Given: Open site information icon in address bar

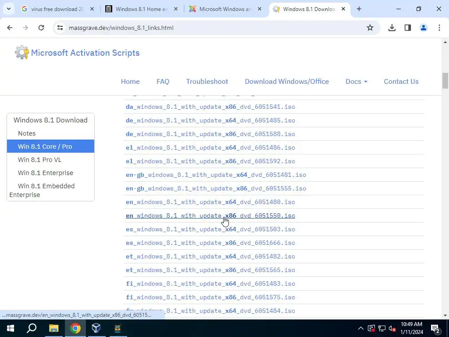Looking at the screenshot, I should point(60,28).
